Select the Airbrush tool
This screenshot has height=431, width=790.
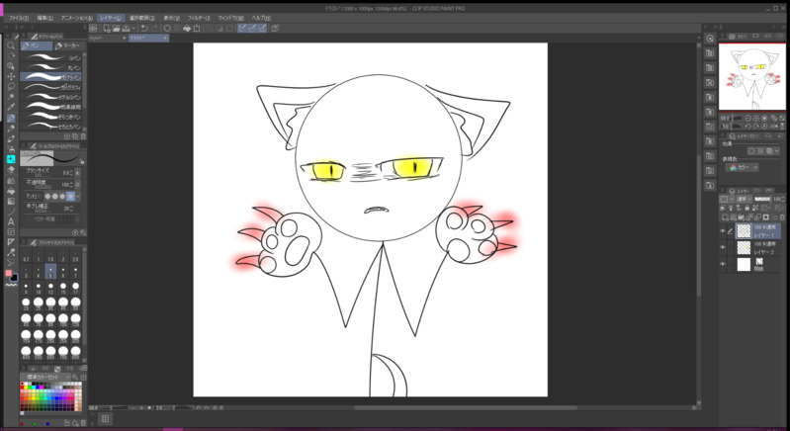pyautogui.click(x=11, y=149)
